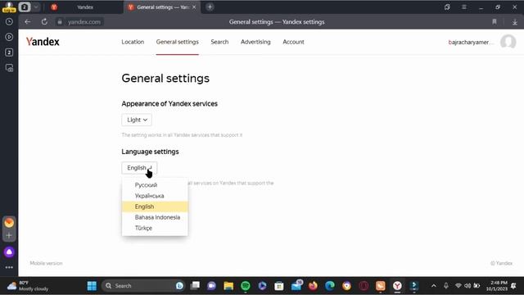Viewport: 524px width, 295px height.
Task: Open the Light appearance dropdown
Action: pyautogui.click(x=137, y=120)
